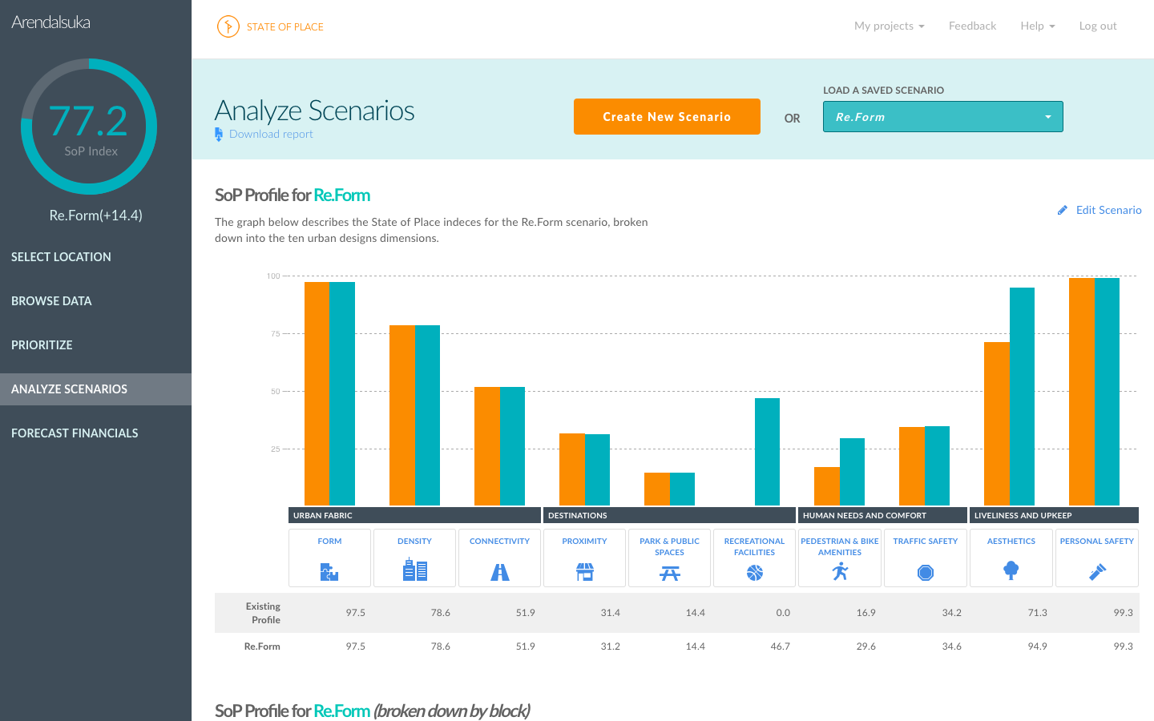This screenshot has height=721, width=1154.
Task: Click the HUMAN NEEDS AND COMFORT header
Action: point(882,515)
